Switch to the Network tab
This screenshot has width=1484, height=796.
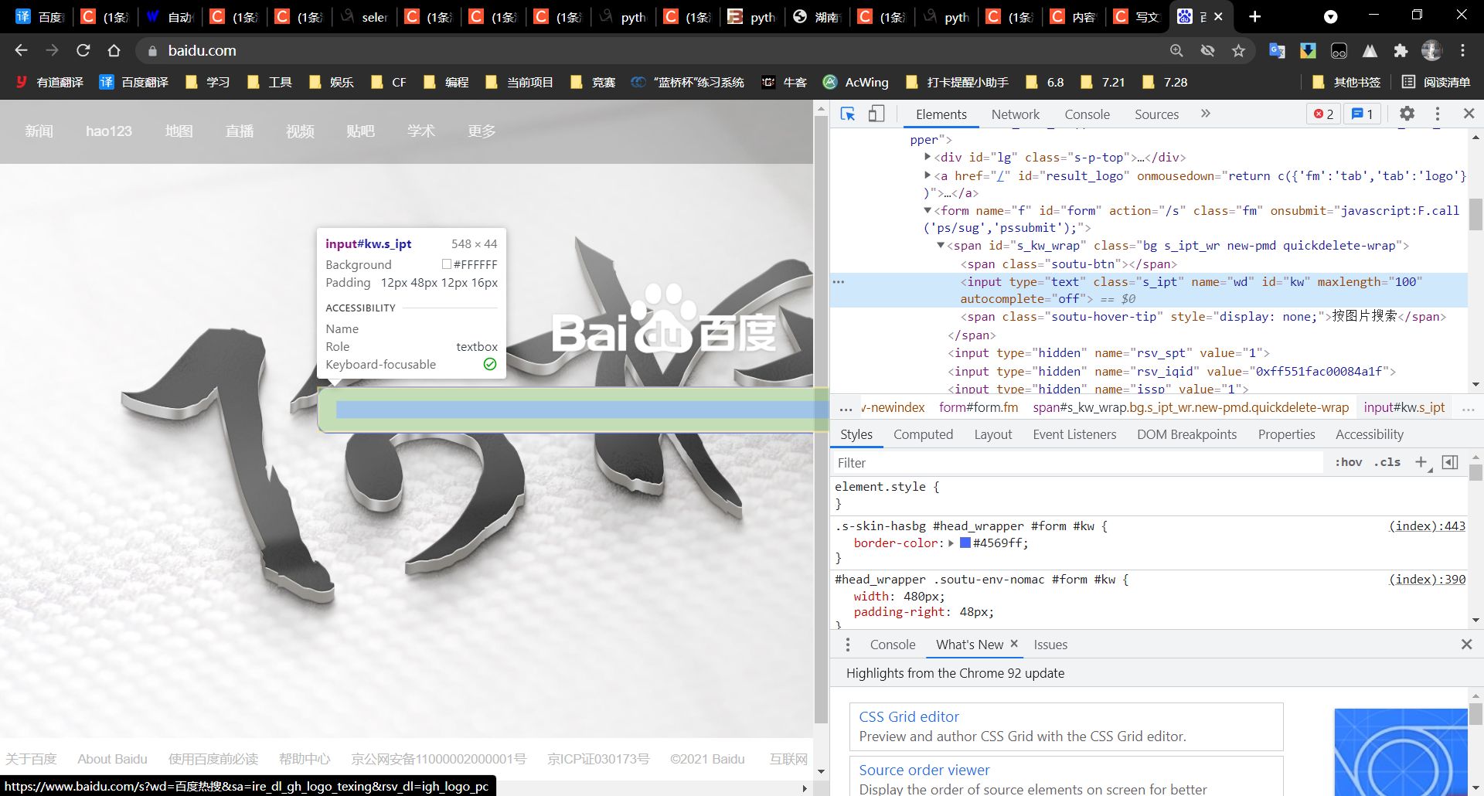pos(1015,114)
